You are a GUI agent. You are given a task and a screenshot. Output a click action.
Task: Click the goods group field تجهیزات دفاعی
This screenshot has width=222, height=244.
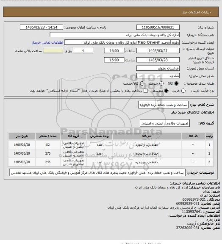165,123
